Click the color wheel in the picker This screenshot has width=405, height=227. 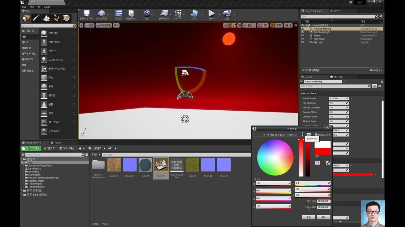[275, 157]
